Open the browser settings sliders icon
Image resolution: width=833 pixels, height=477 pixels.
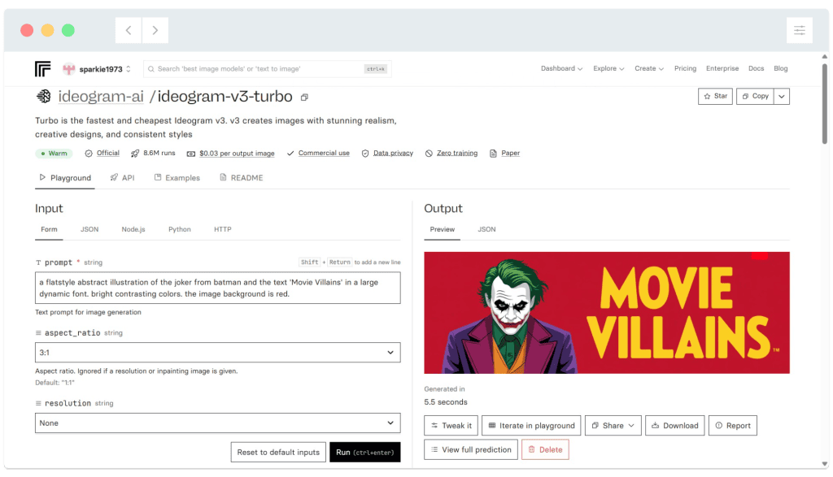tap(799, 30)
